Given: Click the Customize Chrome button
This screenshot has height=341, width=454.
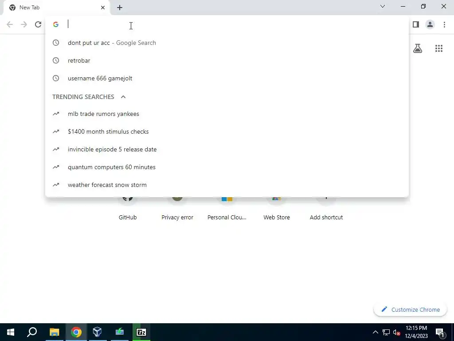Looking at the screenshot, I should (410, 309).
